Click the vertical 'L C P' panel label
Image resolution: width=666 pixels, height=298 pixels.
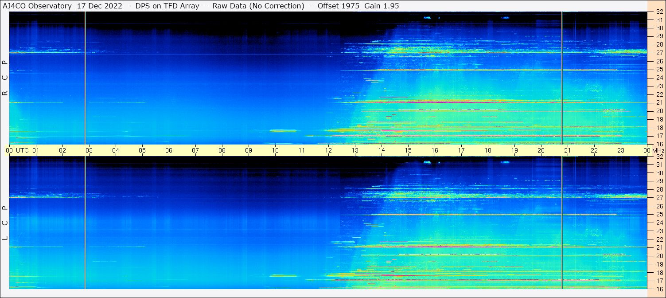tap(5, 223)
